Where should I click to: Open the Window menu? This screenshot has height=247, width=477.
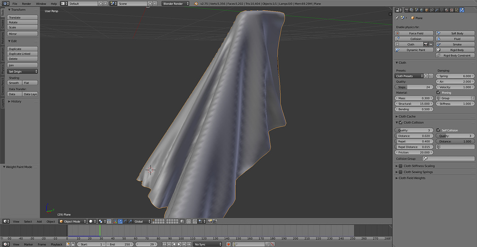[x=41, y=4]
